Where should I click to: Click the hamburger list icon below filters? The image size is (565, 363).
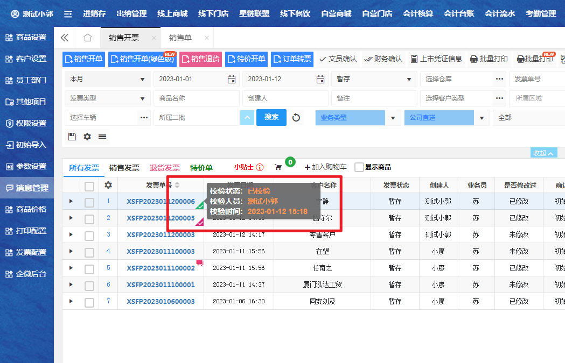[102, 137]
